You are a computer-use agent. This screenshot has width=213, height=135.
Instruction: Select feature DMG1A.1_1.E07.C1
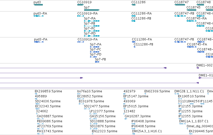182,124
